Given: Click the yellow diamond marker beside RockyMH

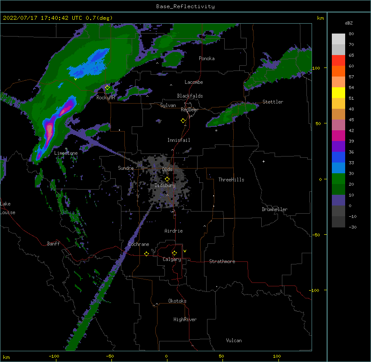Looking at the screenshot, I should (x=107, y=88).
